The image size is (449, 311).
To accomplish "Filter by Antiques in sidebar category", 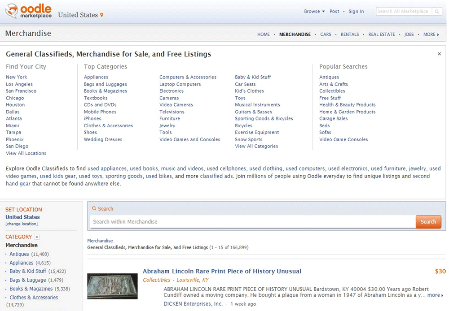I will pyautogui.click(x=19, y=254).
